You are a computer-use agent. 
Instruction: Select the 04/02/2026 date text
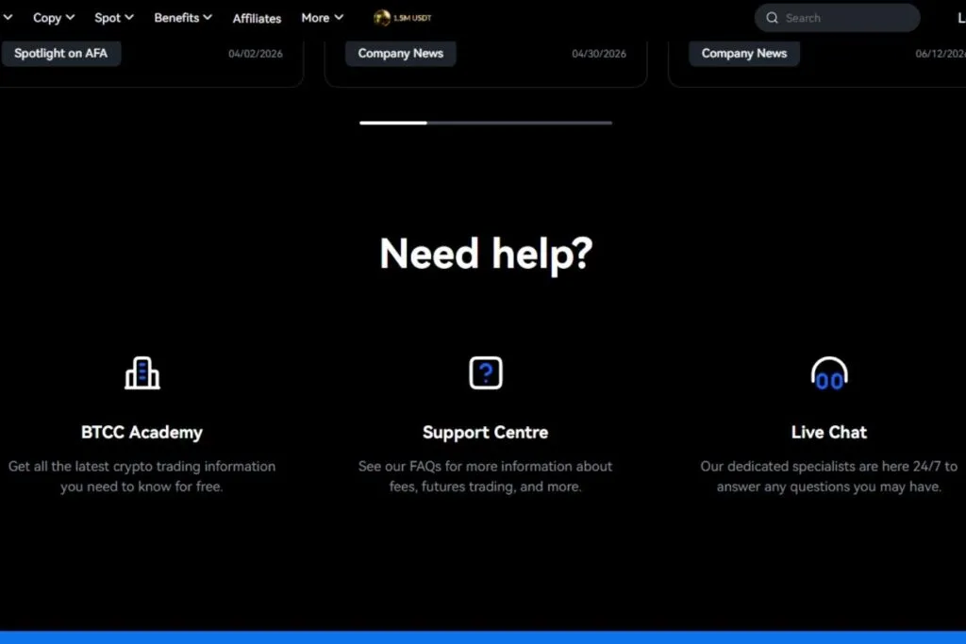[x=255, y=54]
